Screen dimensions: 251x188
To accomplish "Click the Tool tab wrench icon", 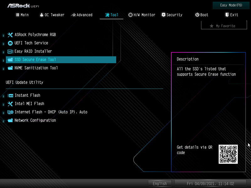I will (107, 15).
